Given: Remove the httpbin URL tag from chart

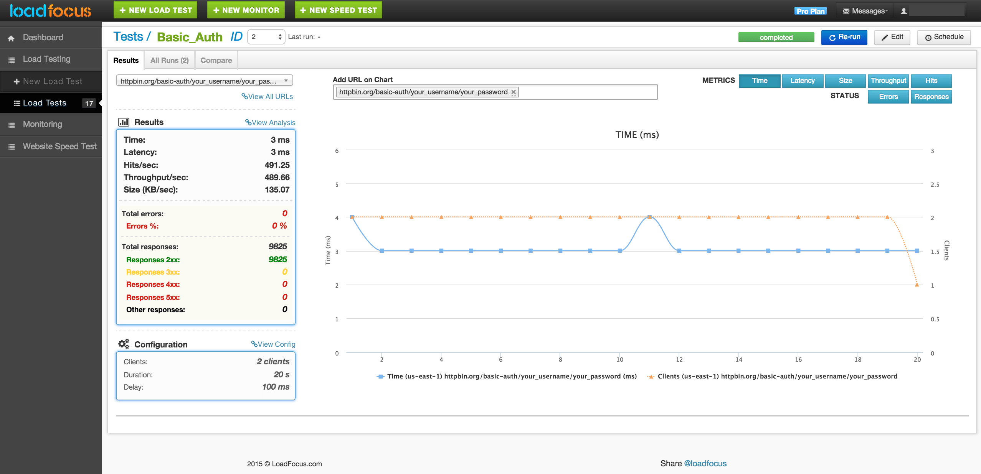Looking at the screenshot, I should pyautogui.click(x=514, y=92).
